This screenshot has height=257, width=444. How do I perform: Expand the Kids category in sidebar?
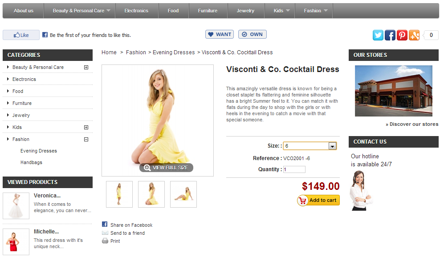pos(86,128)
